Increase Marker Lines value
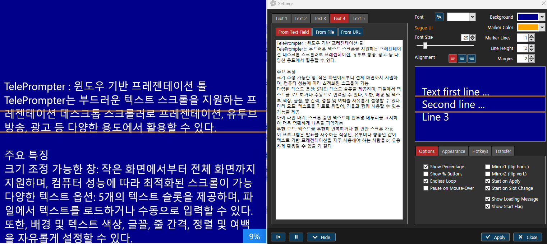This screenshot has width=547, height=244. tap(532, 36)
